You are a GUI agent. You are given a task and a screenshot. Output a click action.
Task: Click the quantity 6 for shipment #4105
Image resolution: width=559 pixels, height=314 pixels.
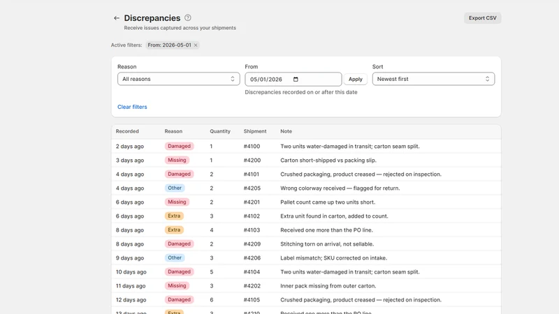[x=212, y=300]
